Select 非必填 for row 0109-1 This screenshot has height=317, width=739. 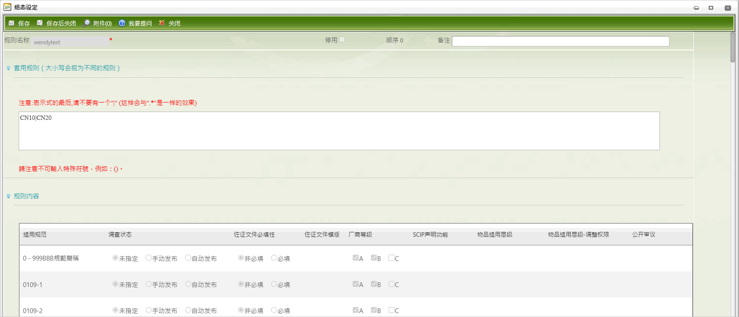click(x=241, y=284)
